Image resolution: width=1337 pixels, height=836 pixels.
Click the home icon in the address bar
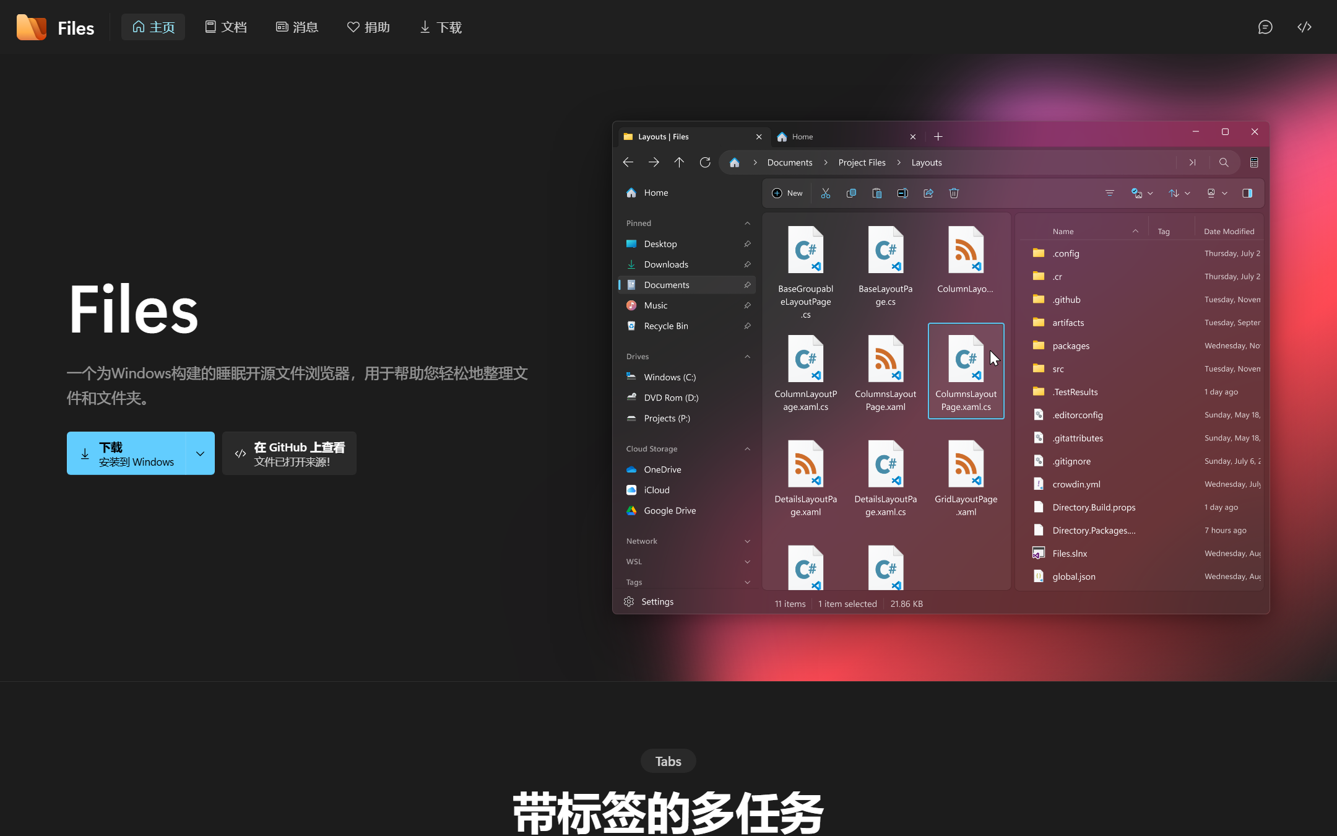[735, 162]
